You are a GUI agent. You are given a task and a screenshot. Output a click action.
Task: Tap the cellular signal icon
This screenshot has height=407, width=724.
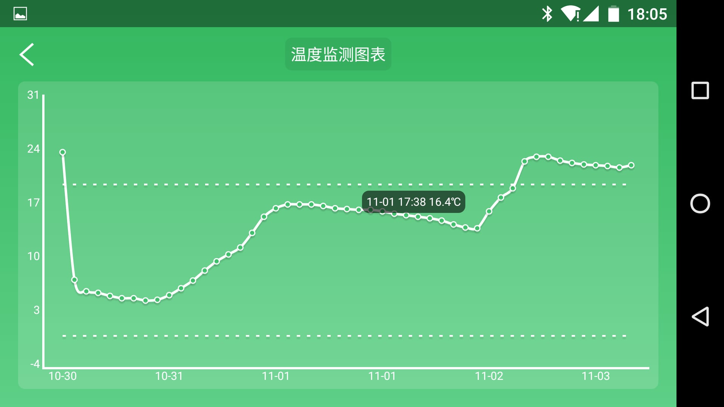pyautogui.click(x=591, y=14)
